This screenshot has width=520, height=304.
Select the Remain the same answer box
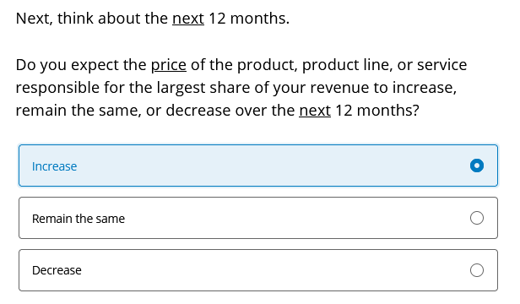(x=258, y=218)
